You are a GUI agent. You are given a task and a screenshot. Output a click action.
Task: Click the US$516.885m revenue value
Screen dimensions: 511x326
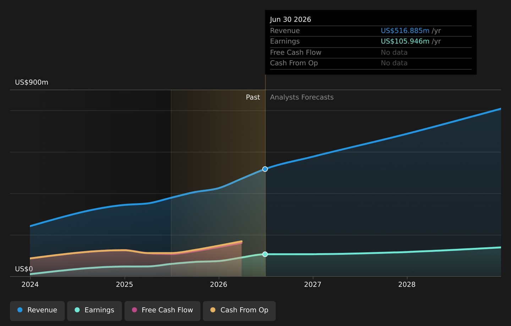coord(405,31)
